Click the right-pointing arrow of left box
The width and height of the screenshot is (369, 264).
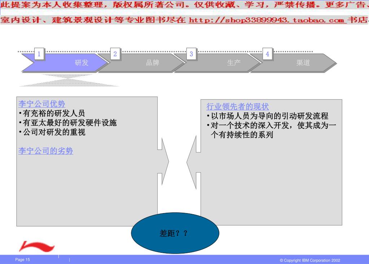click(x=163, y=162)
